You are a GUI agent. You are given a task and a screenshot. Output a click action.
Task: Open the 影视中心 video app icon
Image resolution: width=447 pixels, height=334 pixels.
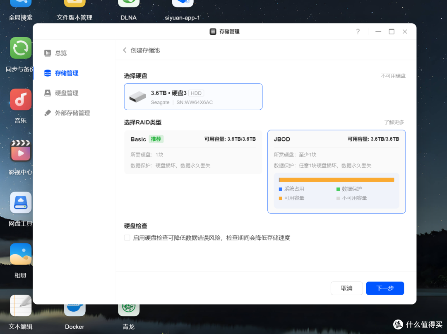[x=21, y=151]
